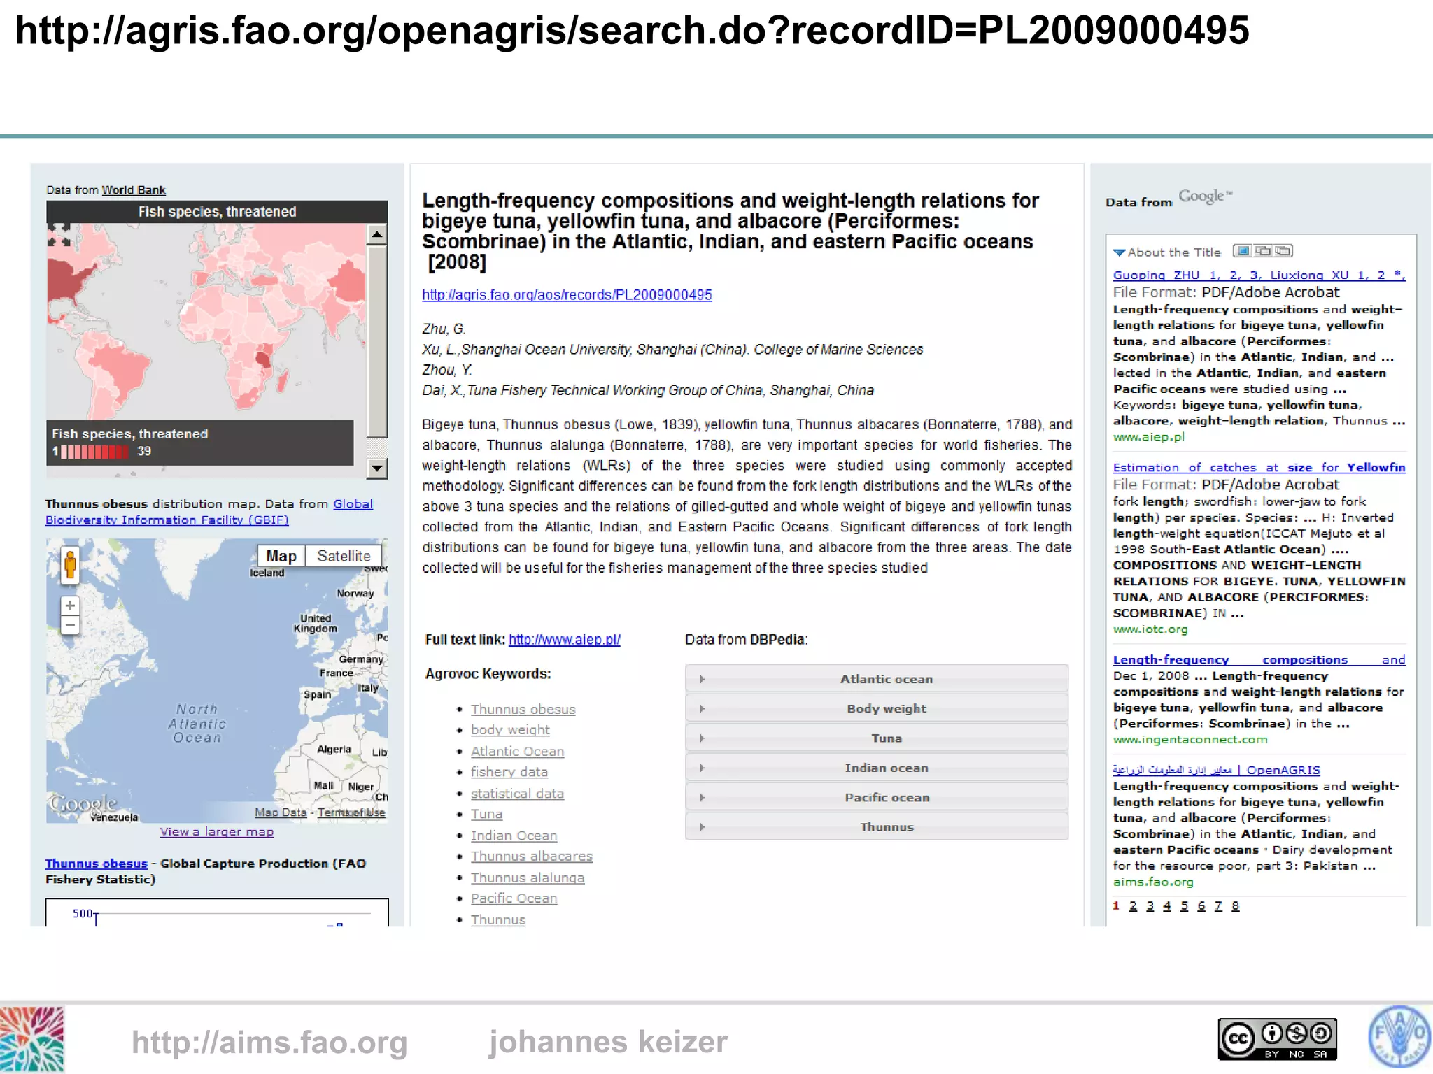Zoom out on the Google map
1433x1074 pixels.
70,625
